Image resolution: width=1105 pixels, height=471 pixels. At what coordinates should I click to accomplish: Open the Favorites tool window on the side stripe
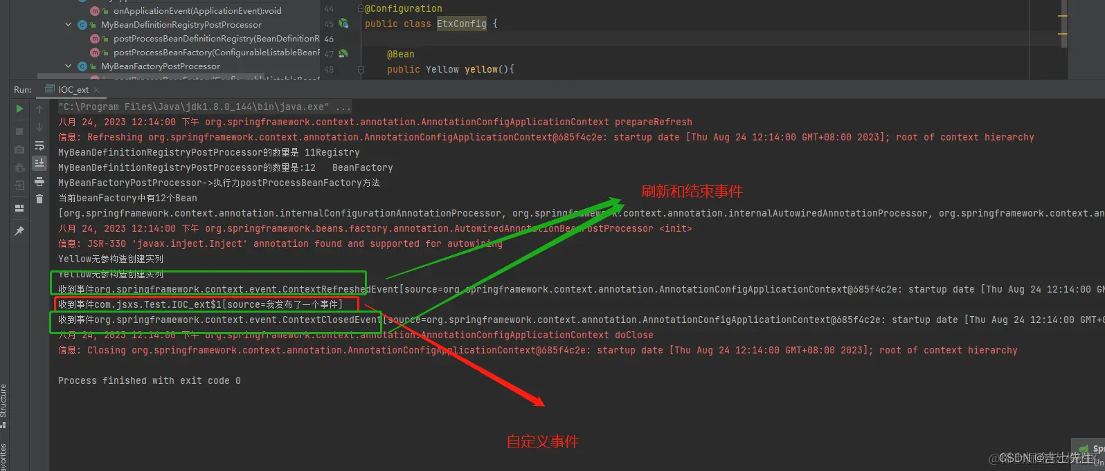tap(3, 456)
